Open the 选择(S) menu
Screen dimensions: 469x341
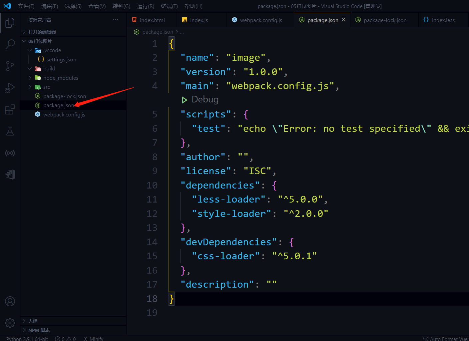pyautogui.click(x=73, y=6)
